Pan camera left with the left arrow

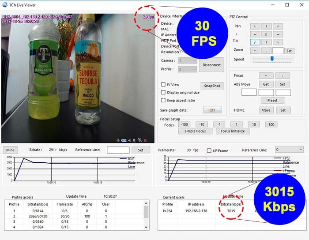[x=255, y=34]
